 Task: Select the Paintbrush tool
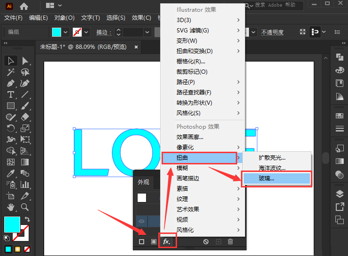(25, 106)
